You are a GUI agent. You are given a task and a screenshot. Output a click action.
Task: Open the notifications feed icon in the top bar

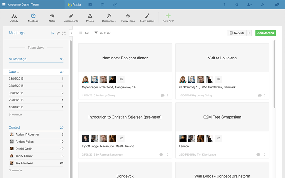(x=263, y=5)
